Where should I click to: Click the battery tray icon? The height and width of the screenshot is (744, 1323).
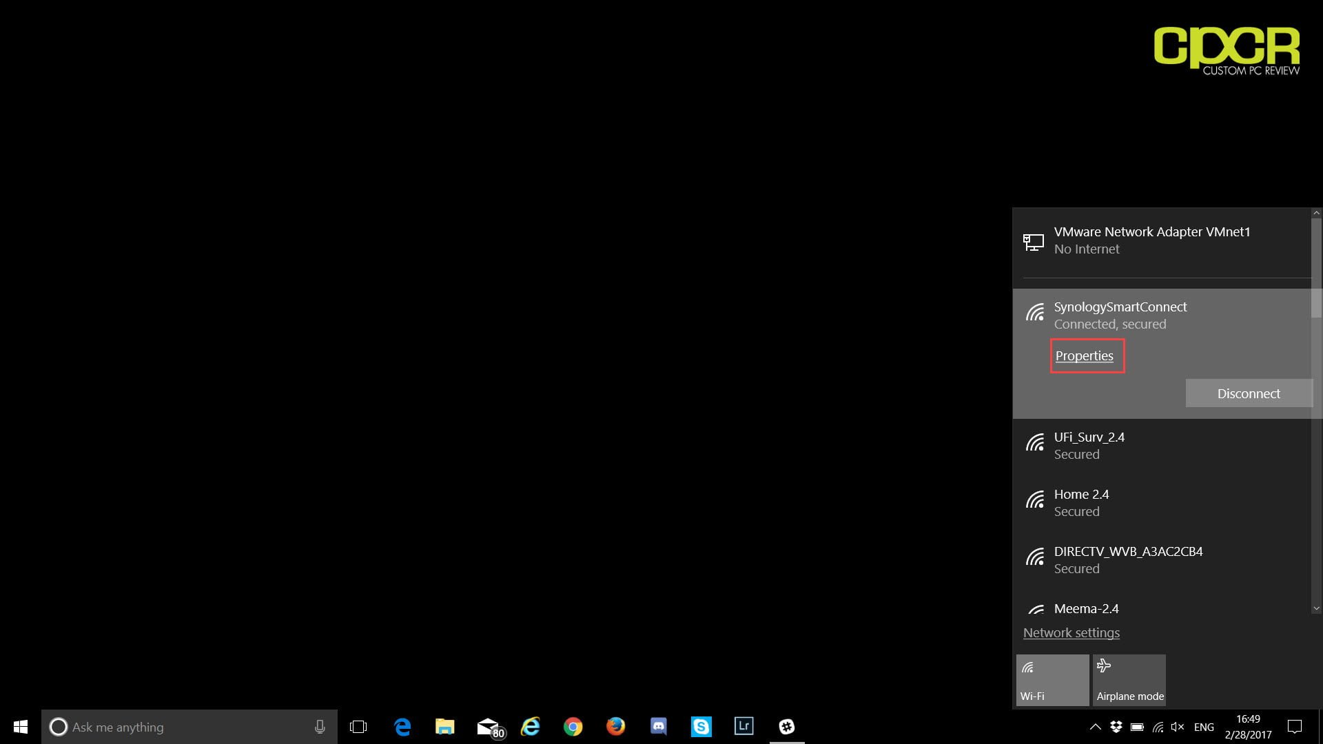pyautogui.click(x=1137, y=727)
